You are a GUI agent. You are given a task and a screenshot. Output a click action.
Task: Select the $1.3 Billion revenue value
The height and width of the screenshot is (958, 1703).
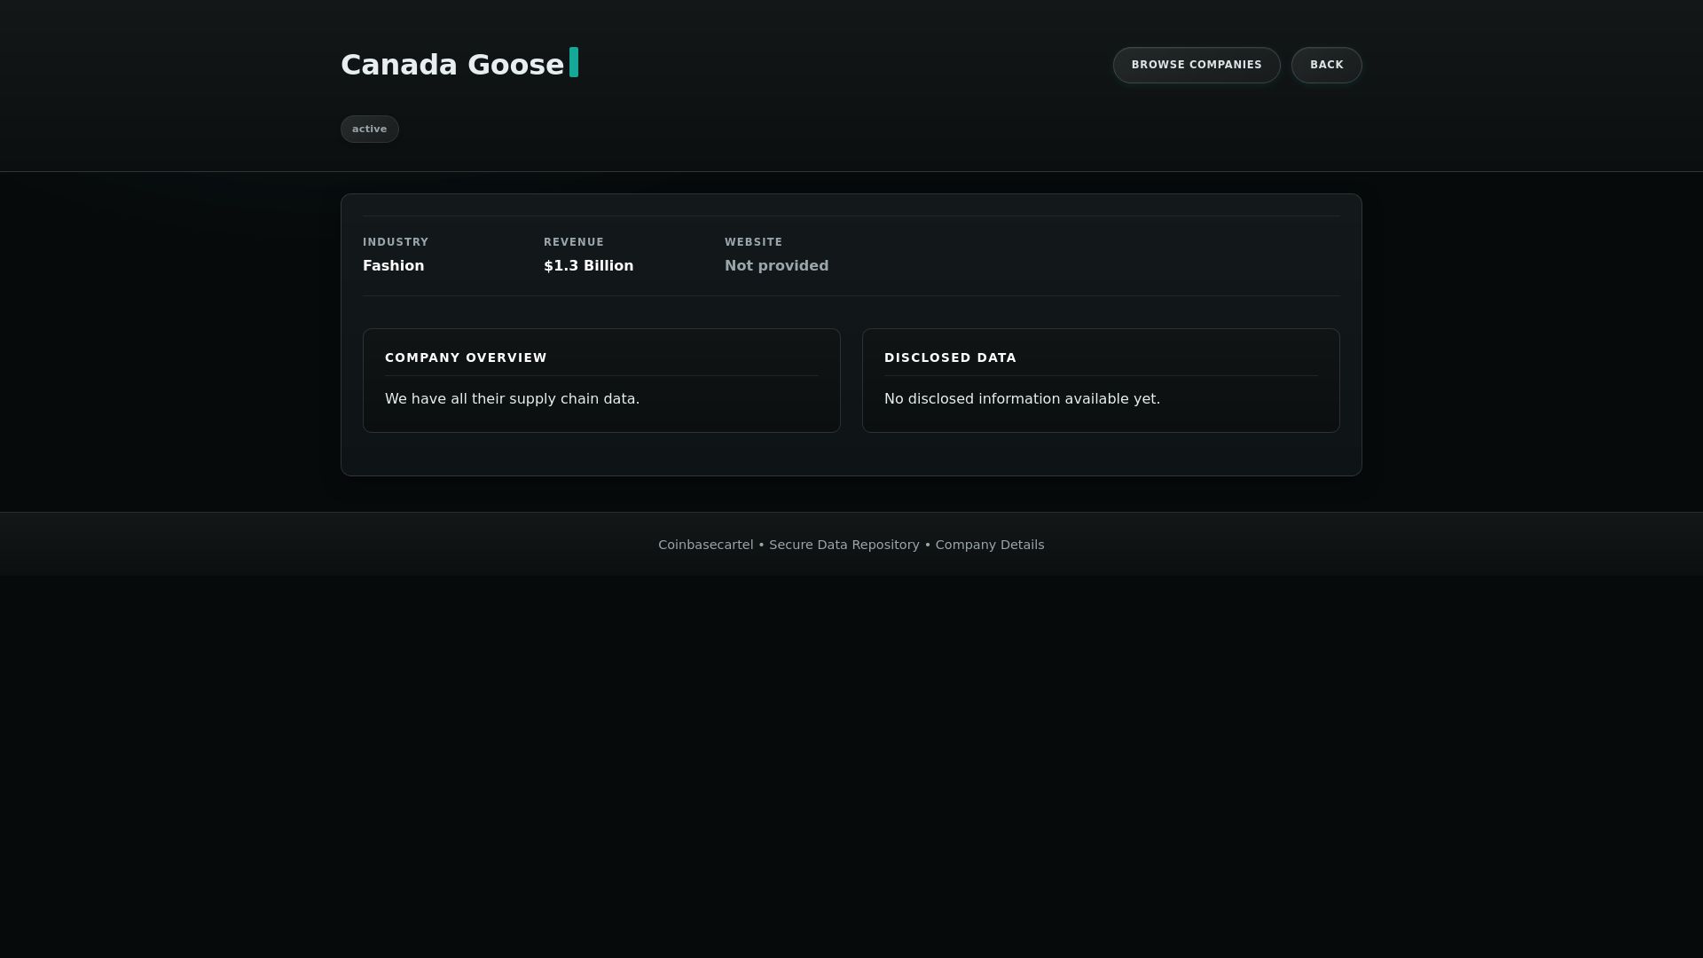(588, 266)
